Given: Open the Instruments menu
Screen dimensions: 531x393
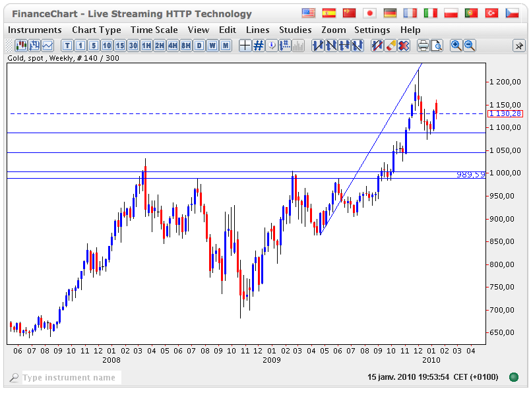Looking at the screenshot, I should (34, 30).
